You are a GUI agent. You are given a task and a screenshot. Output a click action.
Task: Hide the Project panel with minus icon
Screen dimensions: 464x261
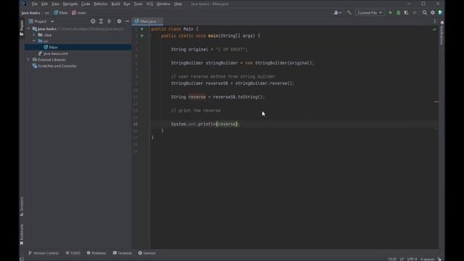pos(128,21)
